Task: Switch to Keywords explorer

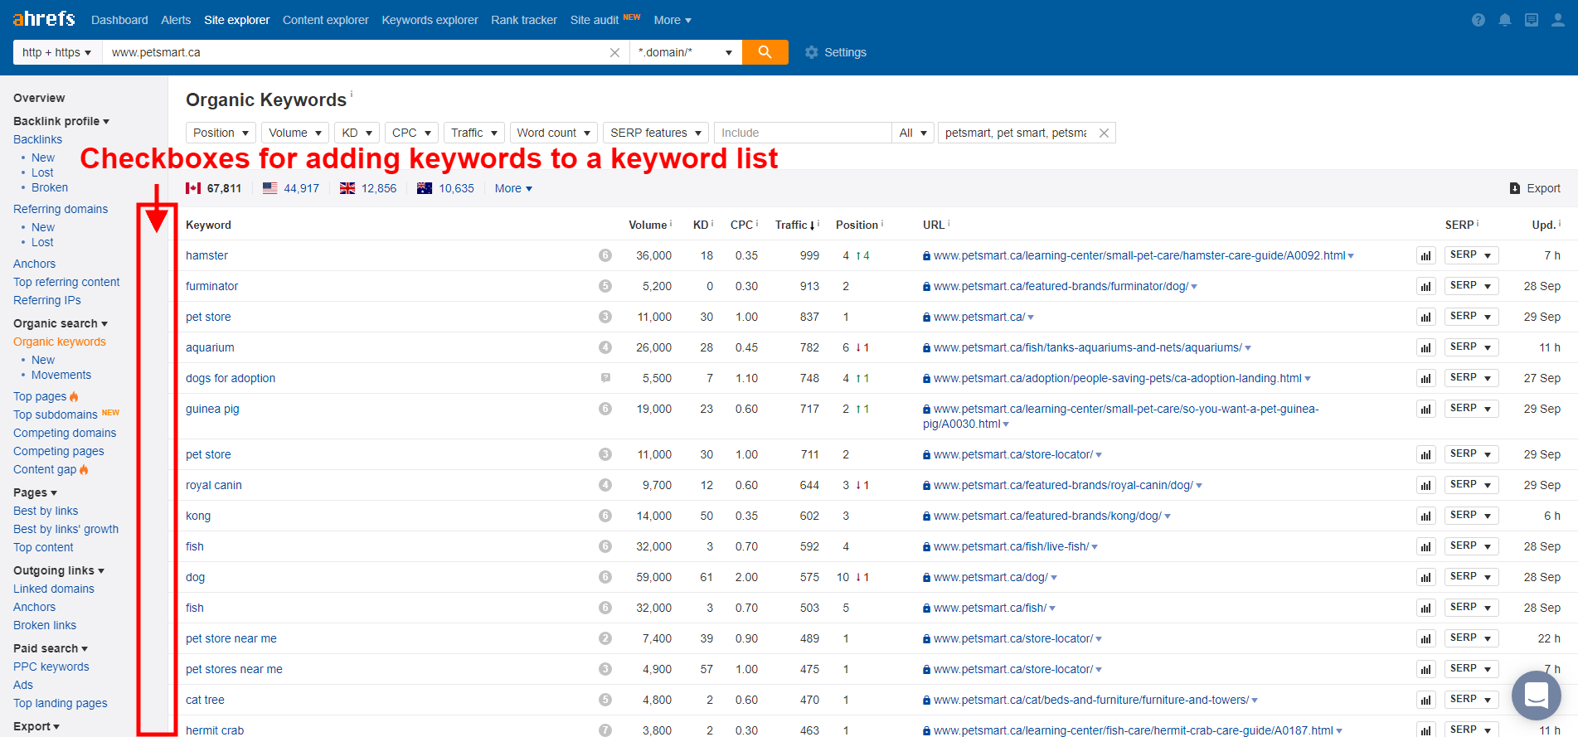Action: pos(430,20)
